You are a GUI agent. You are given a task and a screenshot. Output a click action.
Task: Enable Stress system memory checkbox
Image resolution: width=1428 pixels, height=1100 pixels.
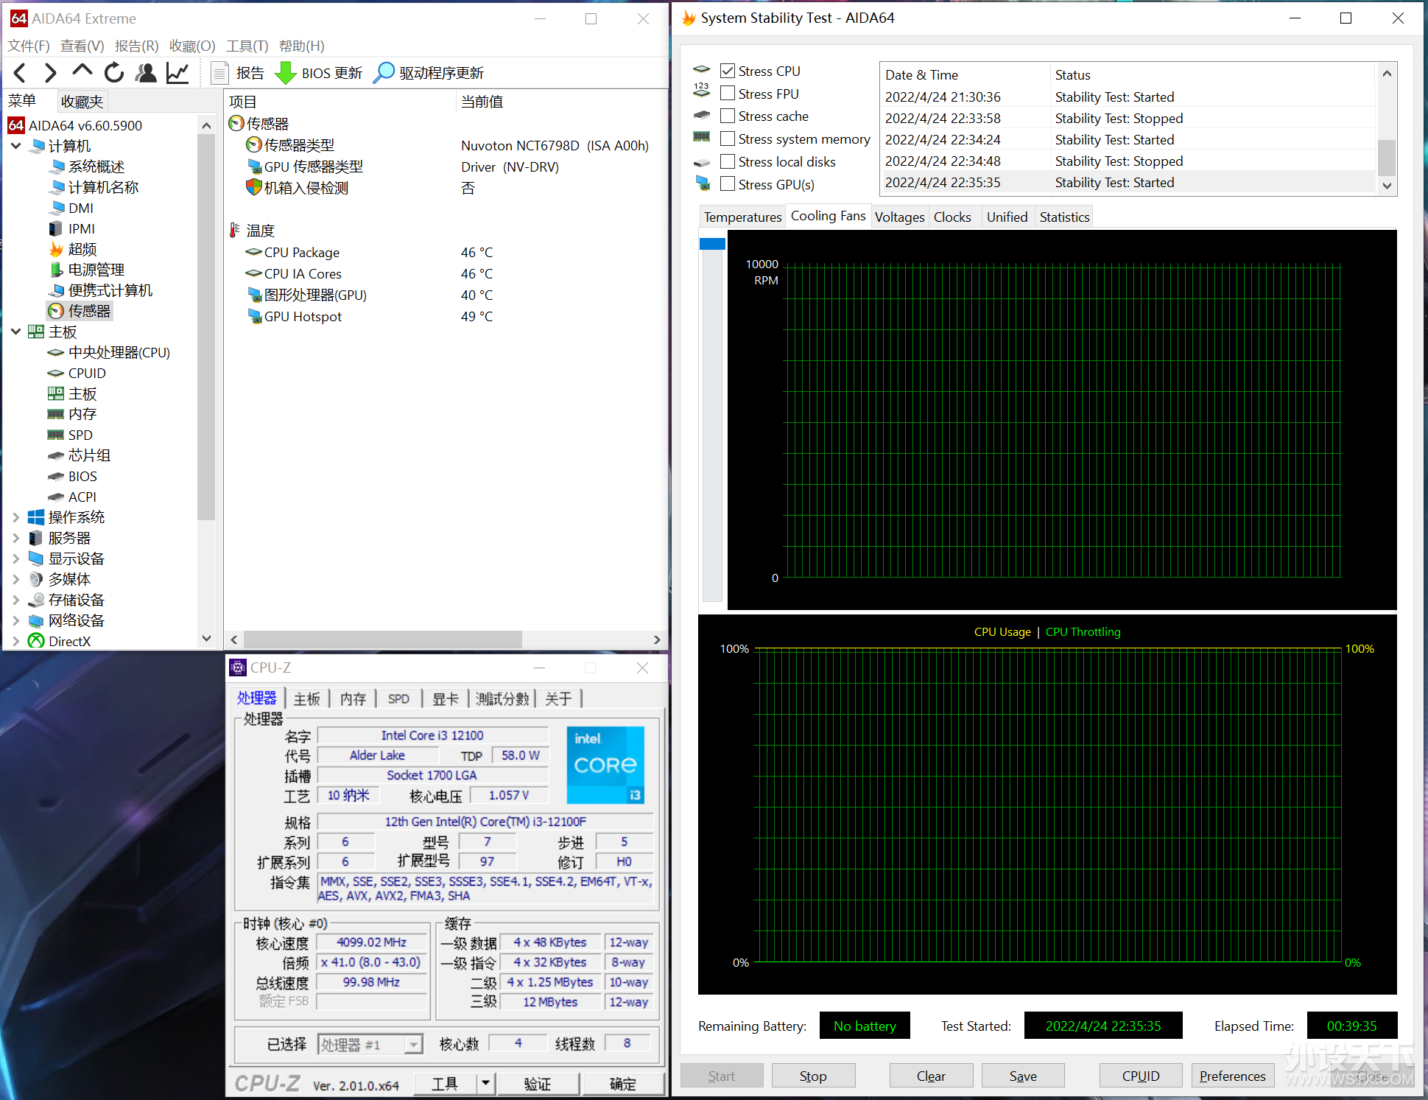pos(728,139)
